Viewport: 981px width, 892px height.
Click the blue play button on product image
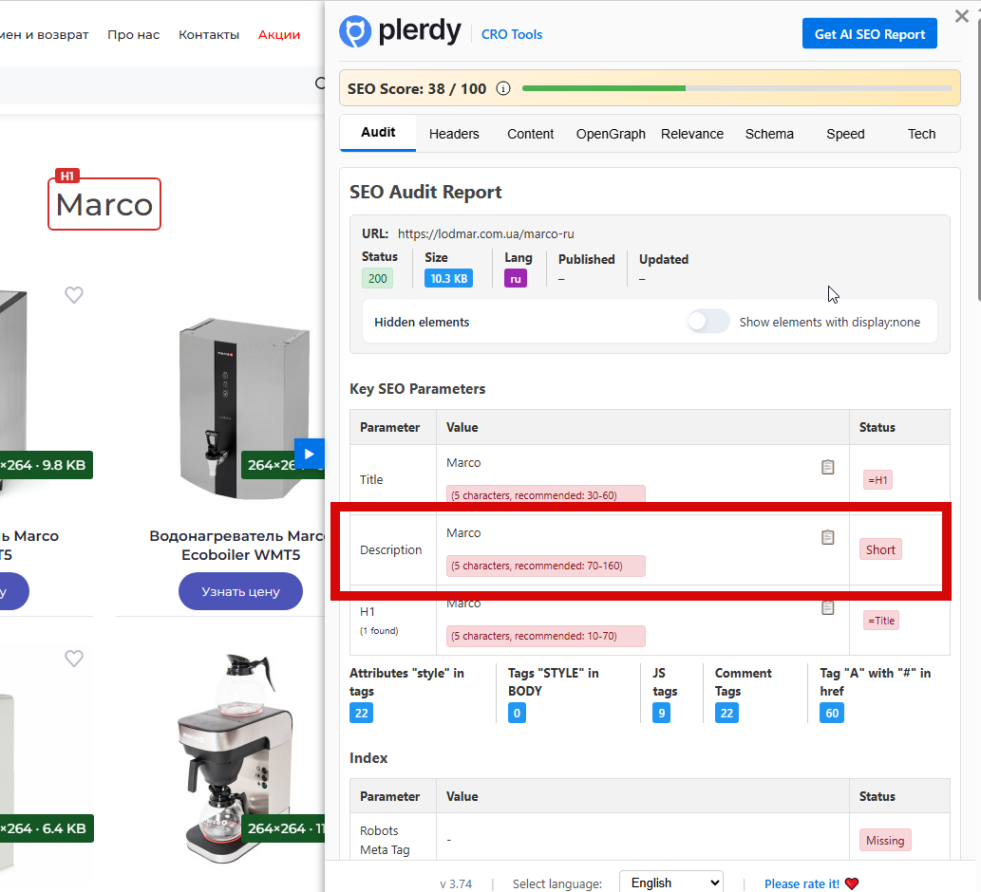pos(309,454)
